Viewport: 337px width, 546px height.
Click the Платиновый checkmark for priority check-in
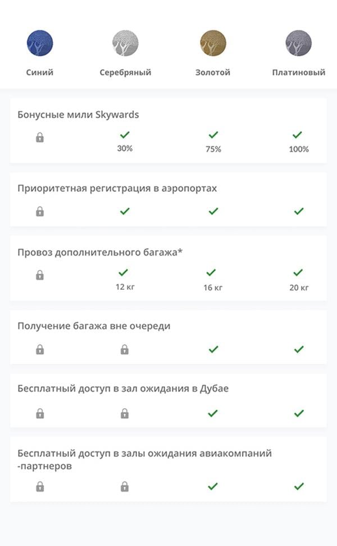(x=299, y=211)
